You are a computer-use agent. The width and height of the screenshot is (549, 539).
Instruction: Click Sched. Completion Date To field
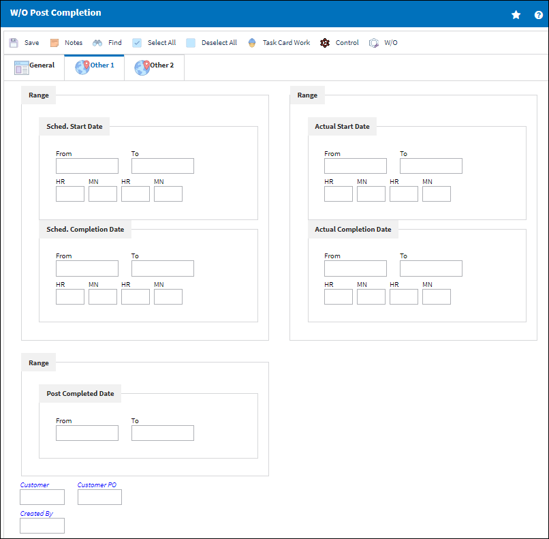[163, 268]
